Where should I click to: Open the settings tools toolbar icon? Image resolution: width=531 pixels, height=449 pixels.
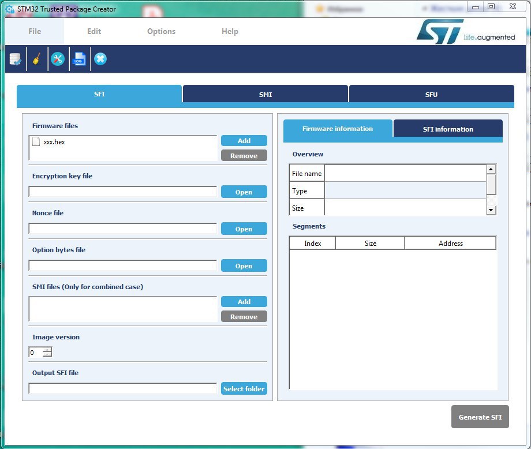click(x=58, y=59)
